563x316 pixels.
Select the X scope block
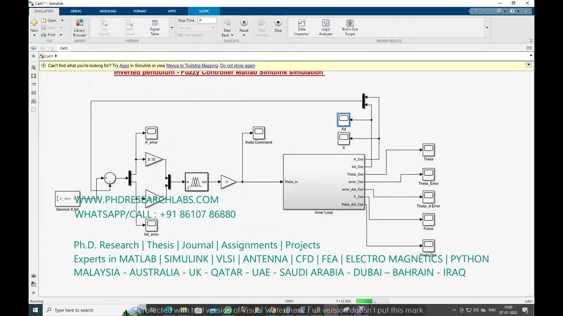344,138
